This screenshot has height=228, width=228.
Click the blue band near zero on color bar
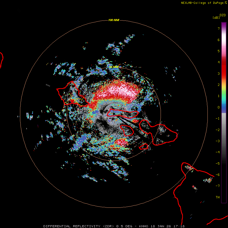(224, 108)
